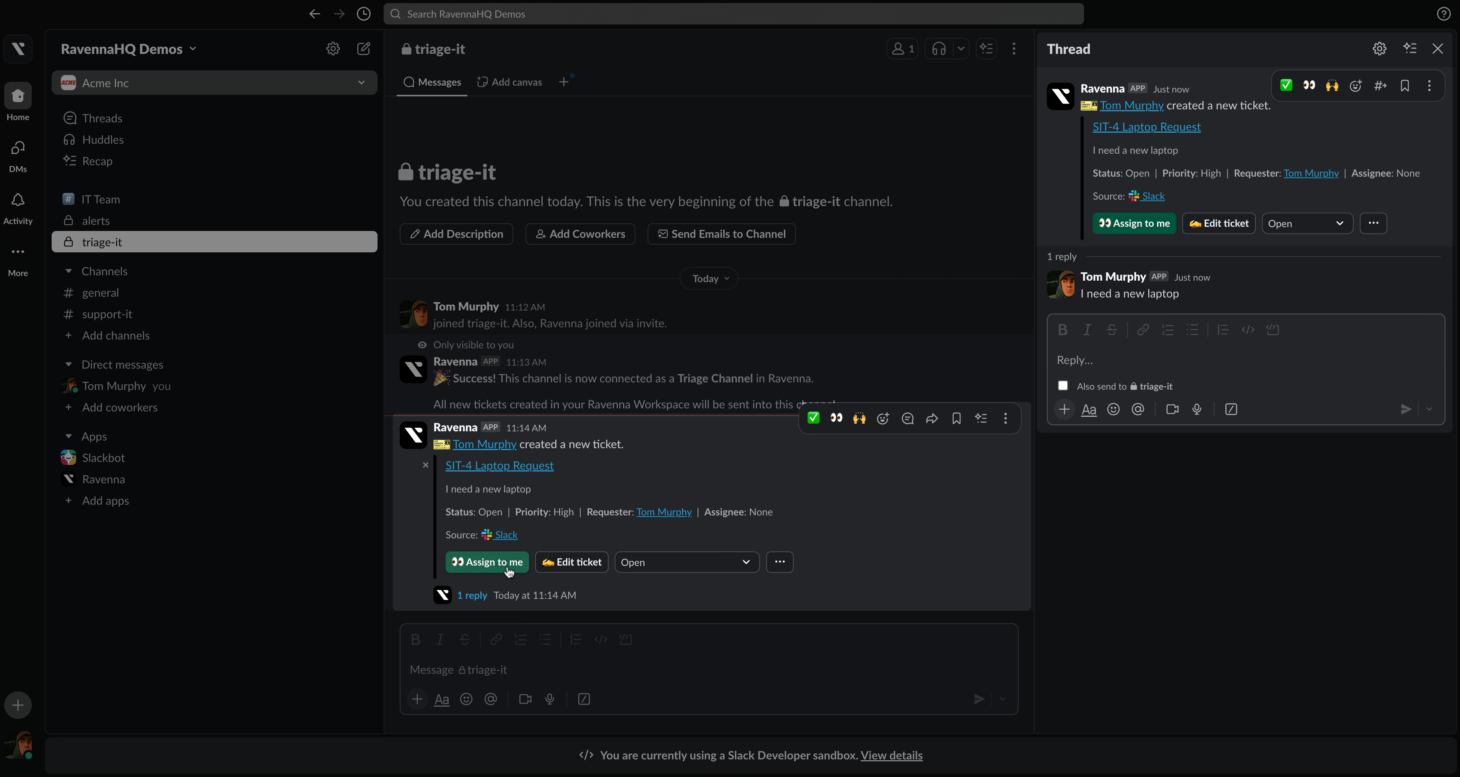Toggle text formatting in channel composer
Screen dimensions: 1460x777
point(441,699)
